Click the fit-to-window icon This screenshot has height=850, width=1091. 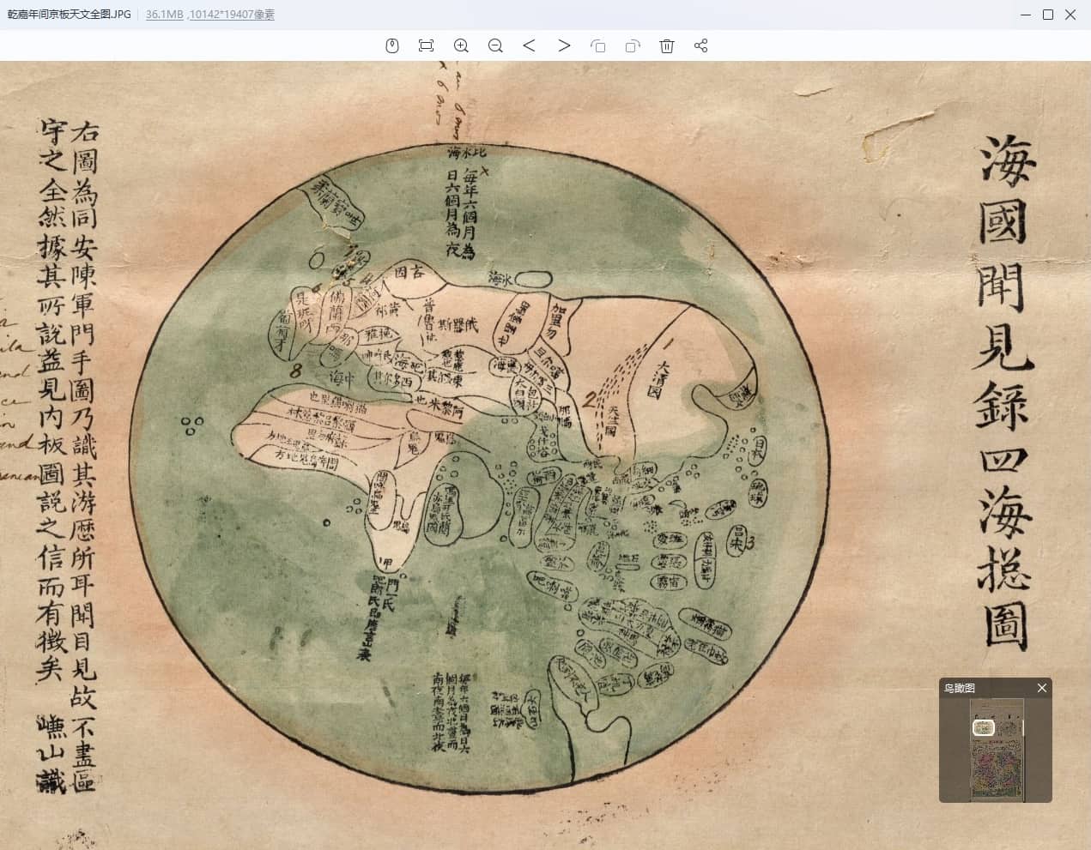tap(426, 45)
